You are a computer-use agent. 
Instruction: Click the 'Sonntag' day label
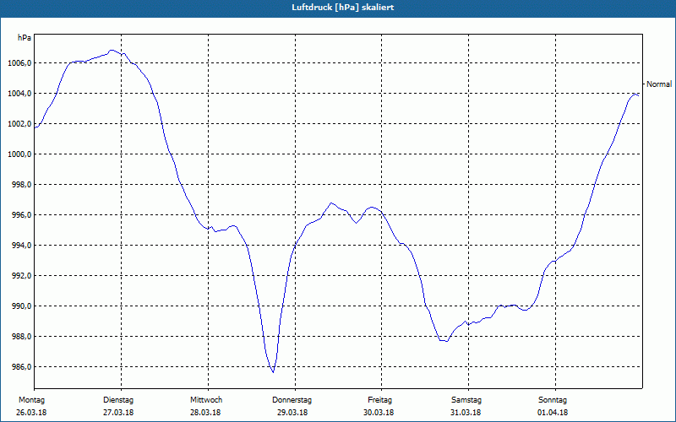[553, 400]
